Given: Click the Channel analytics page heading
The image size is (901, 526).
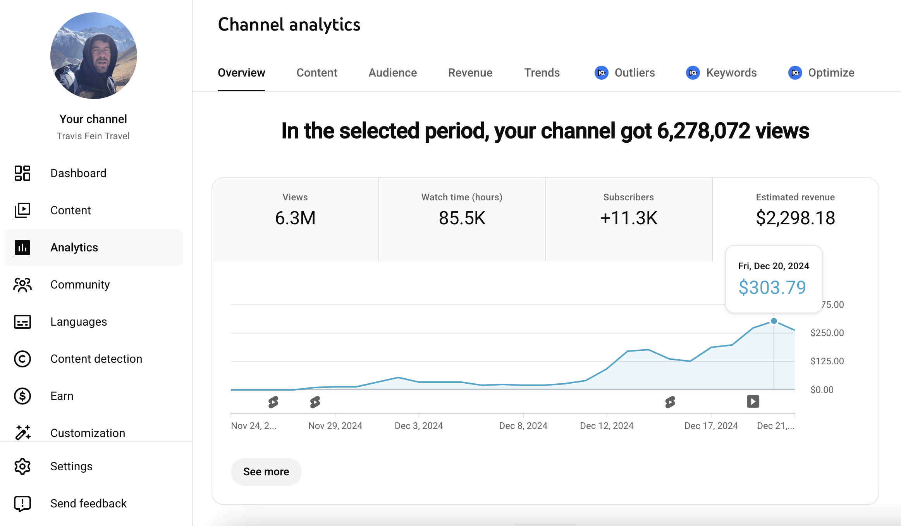Looking at the screenshot, I should (289, 25).
